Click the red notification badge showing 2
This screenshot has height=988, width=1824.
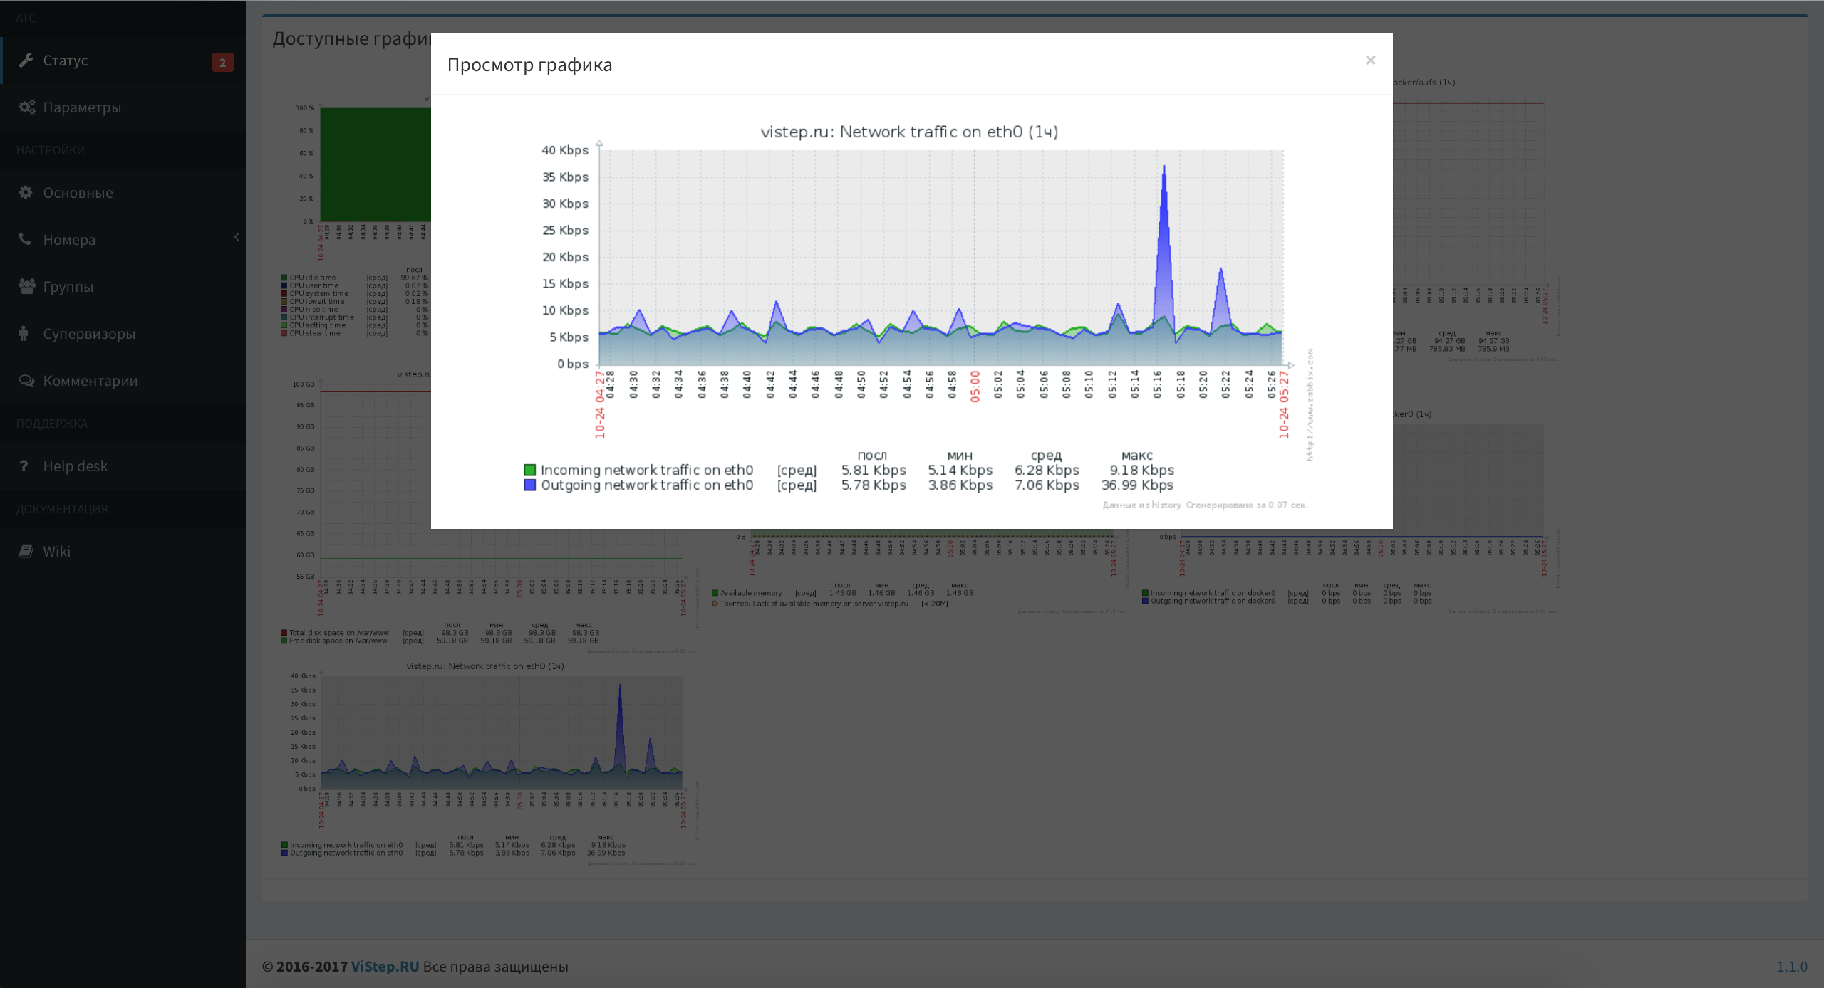click(x=222, y=63)
